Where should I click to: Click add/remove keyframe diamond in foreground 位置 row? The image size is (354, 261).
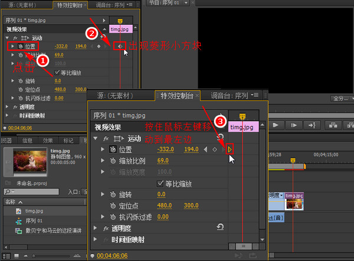pos(214,149)
